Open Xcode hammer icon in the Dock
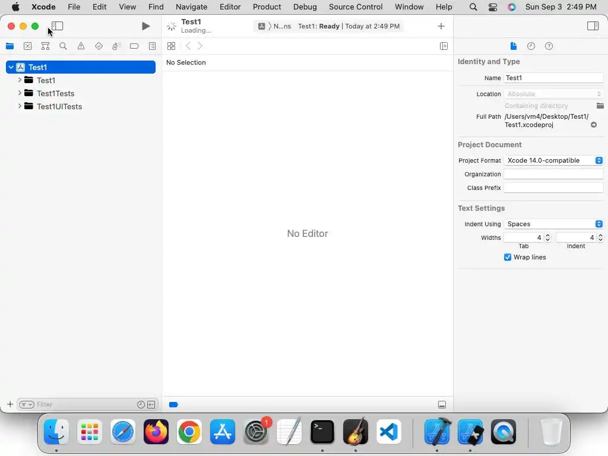Viewport: 608px width, 456px height. [438, 432]
